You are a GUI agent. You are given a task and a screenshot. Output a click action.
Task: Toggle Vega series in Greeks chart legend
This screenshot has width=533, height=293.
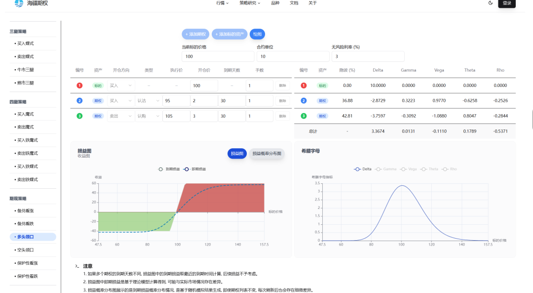click(409, 169)
